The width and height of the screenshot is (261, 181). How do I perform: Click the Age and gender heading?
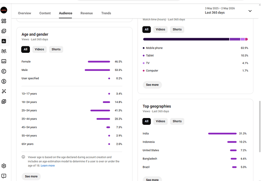35,34
